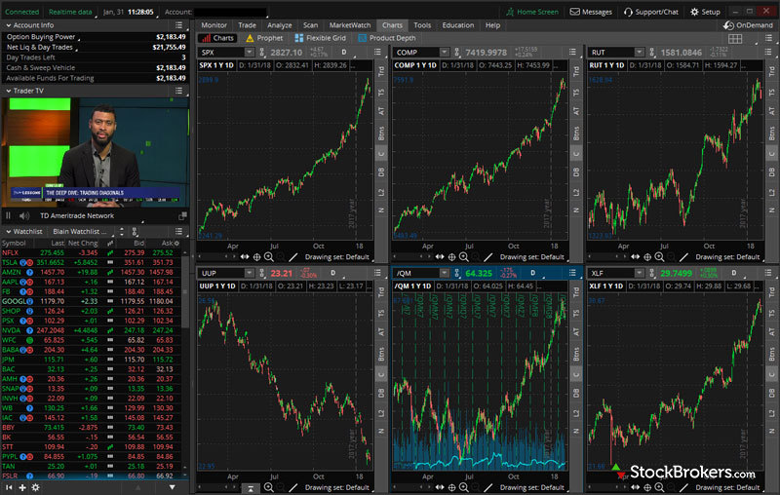
Task: Click the UUP chart zoom-in magnifier icon
Action: 269,487
